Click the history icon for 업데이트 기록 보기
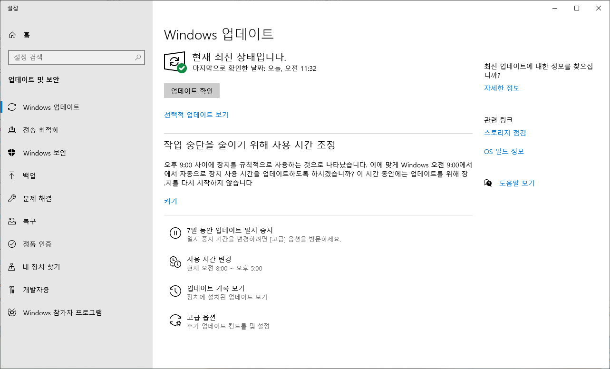 coord(175,291)
